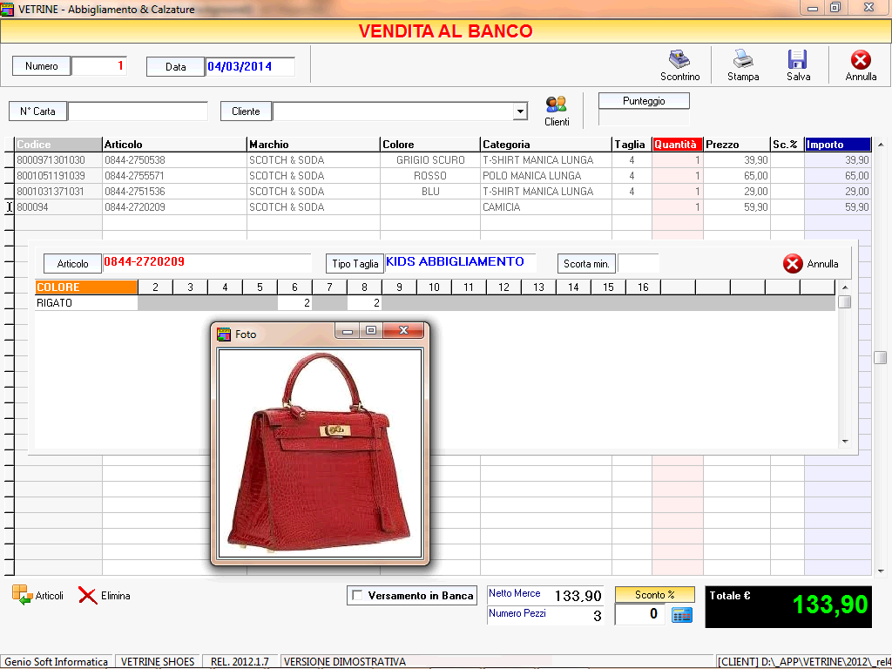
Task: Click the Cliente label button
Action: (246, 111)
